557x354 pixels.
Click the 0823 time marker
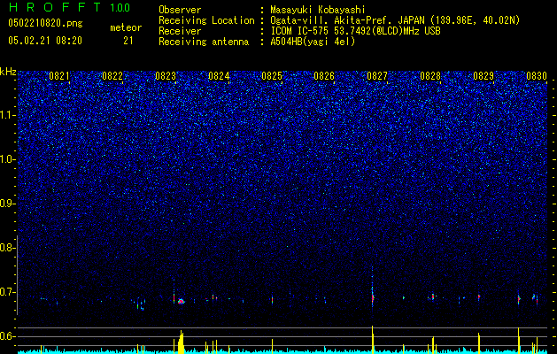pyautogui.click(x=166, y=76)
